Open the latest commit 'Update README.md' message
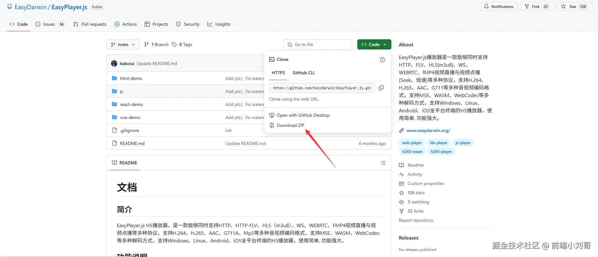The width and height of the screenshot is (598, 257). [157, 63]
